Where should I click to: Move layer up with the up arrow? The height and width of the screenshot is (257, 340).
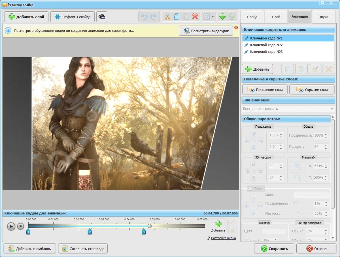click(232, 17)
